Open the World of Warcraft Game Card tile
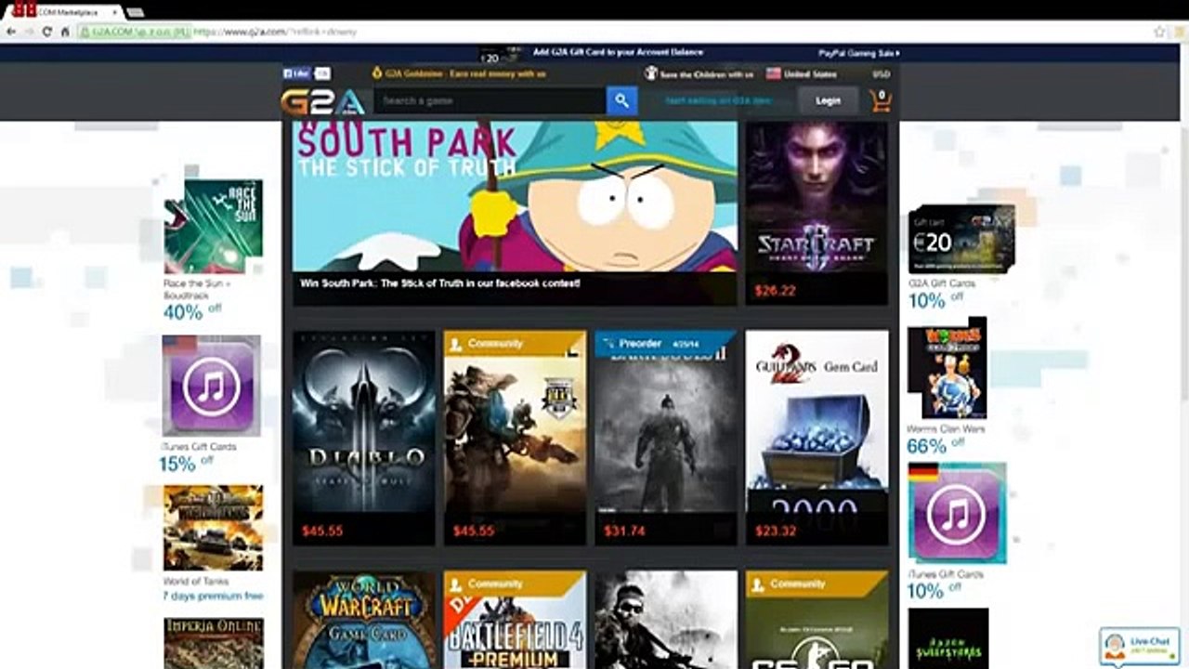 (364, 620)
